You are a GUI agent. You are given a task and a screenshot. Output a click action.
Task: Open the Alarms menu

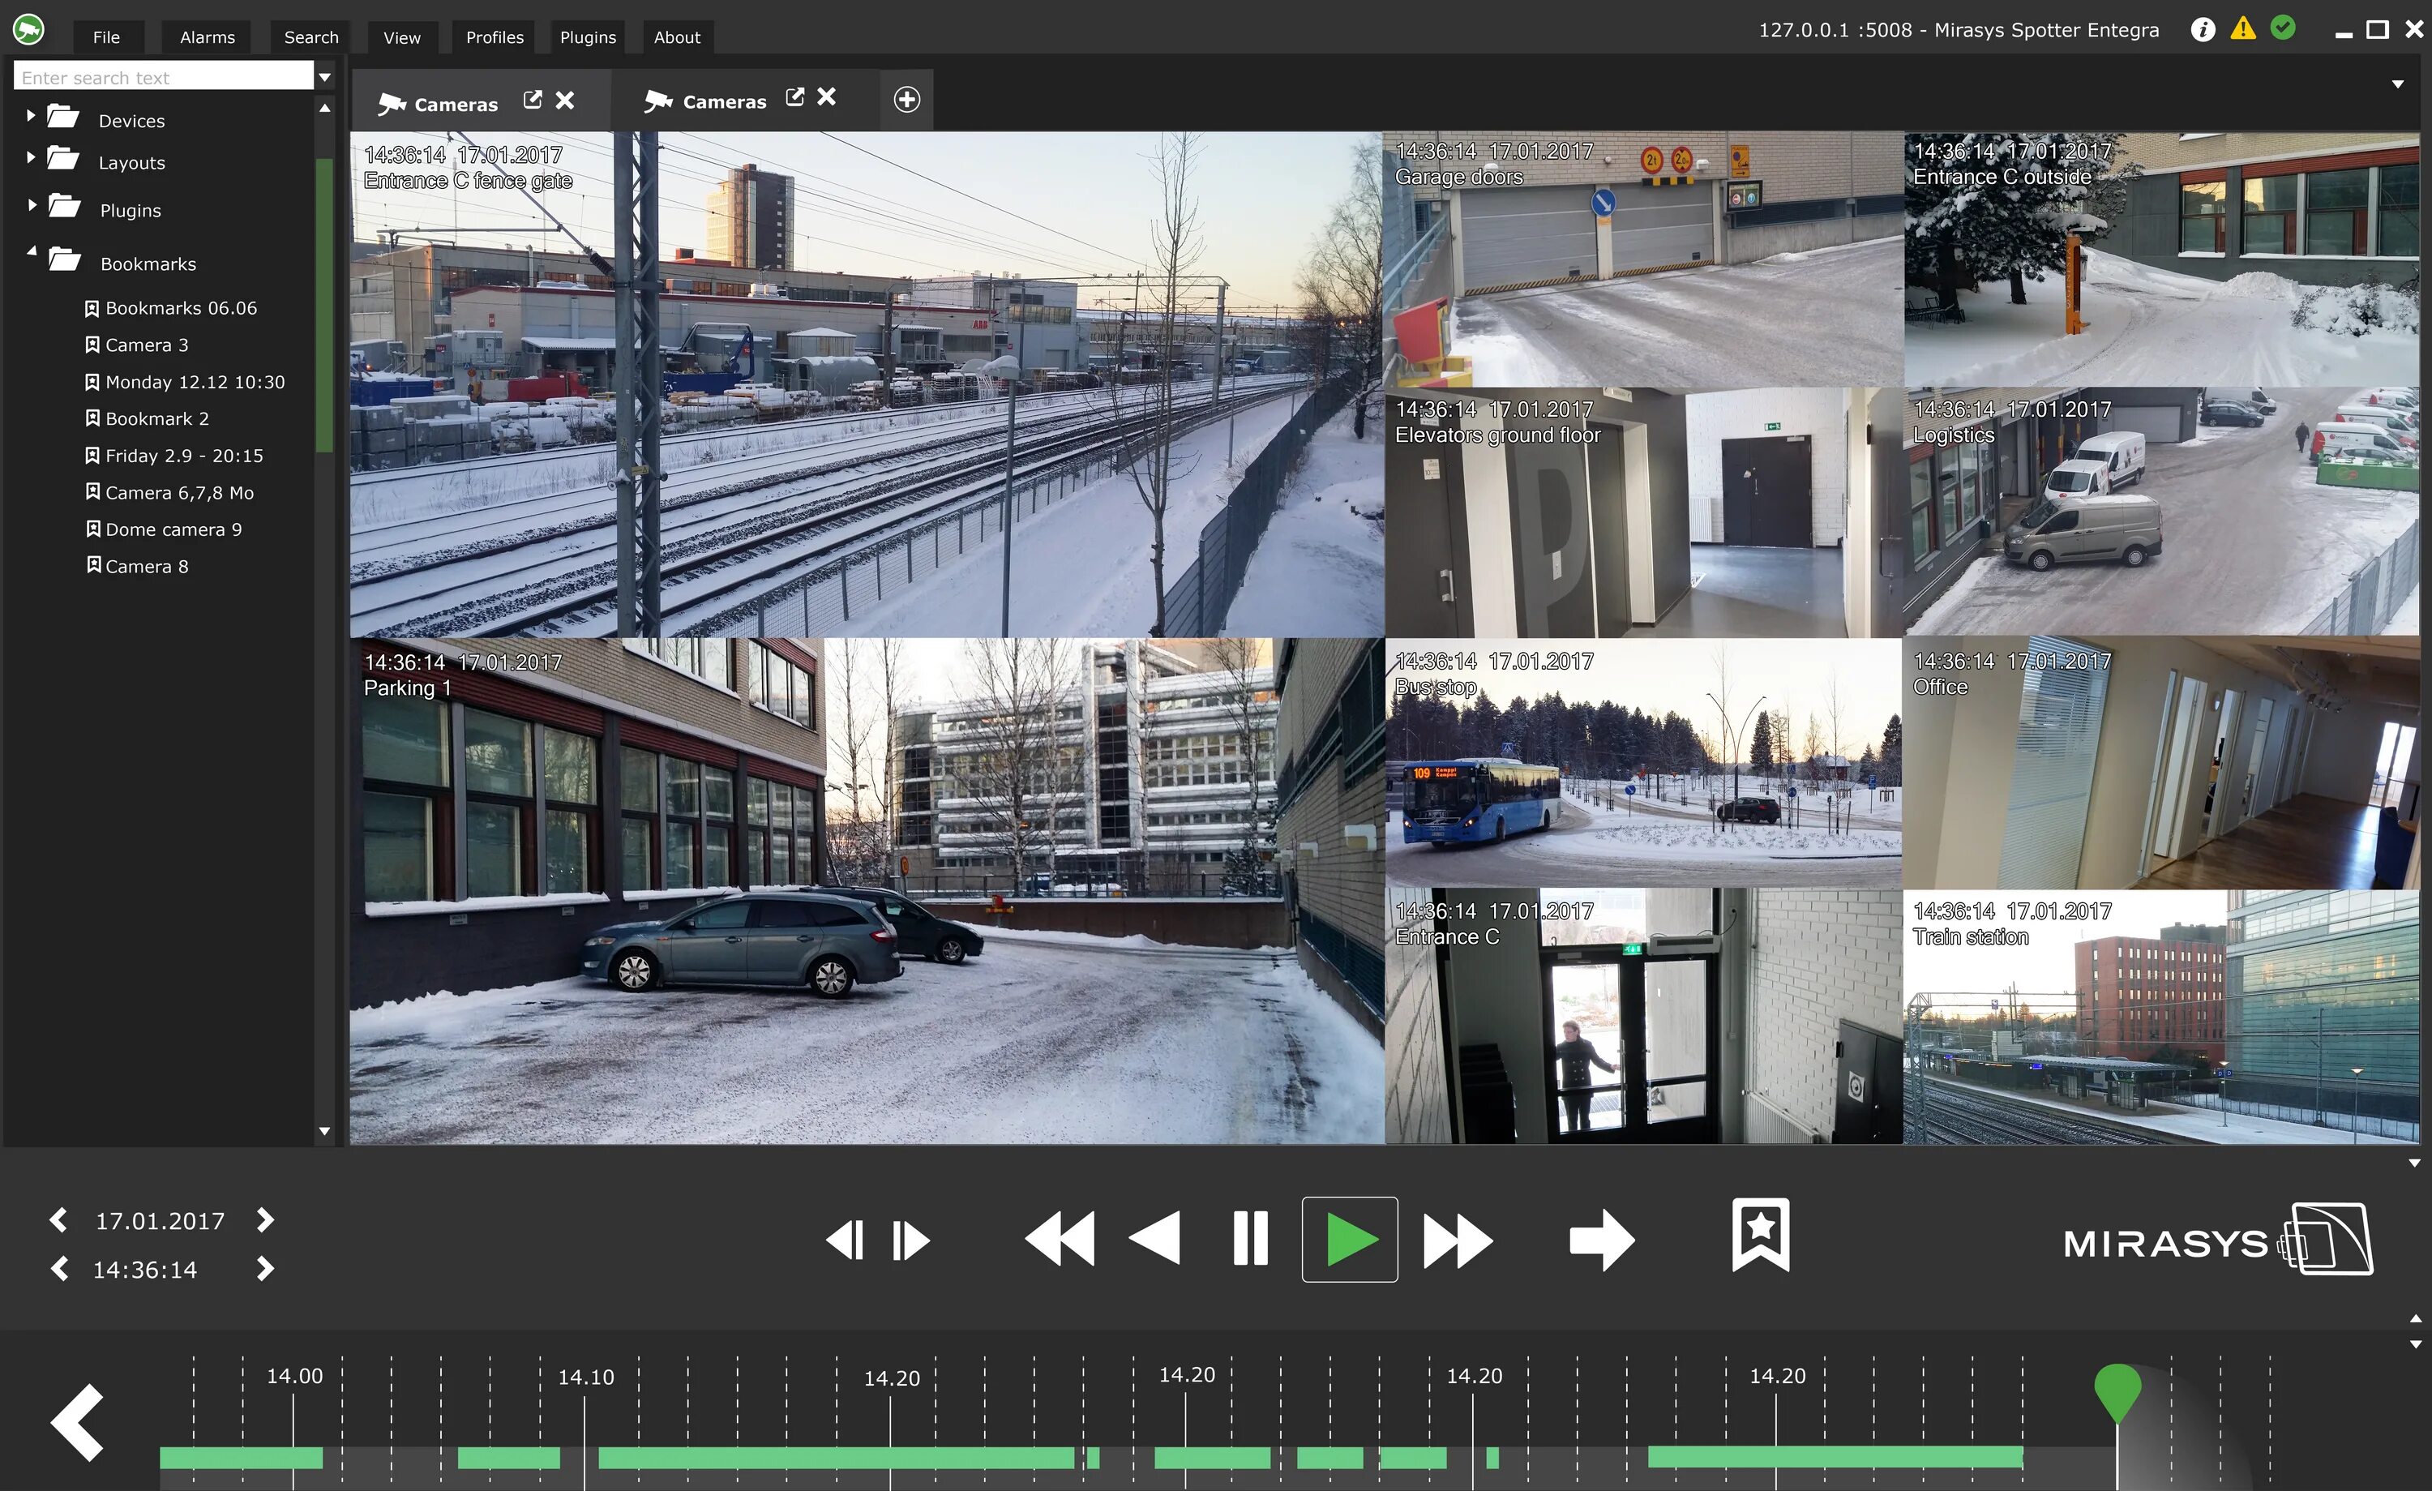tap(208, 37)
